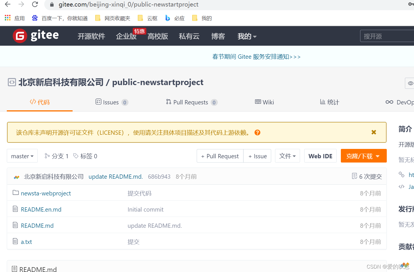Open the saved passwords key icon
The image size is (414, 272).
pyautogui.click(x=411, y=4)
